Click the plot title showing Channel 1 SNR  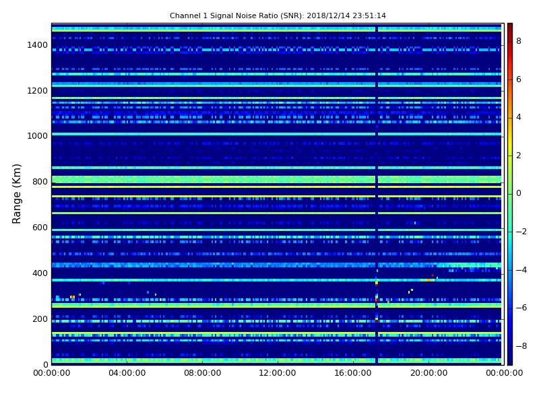[278, 15]
